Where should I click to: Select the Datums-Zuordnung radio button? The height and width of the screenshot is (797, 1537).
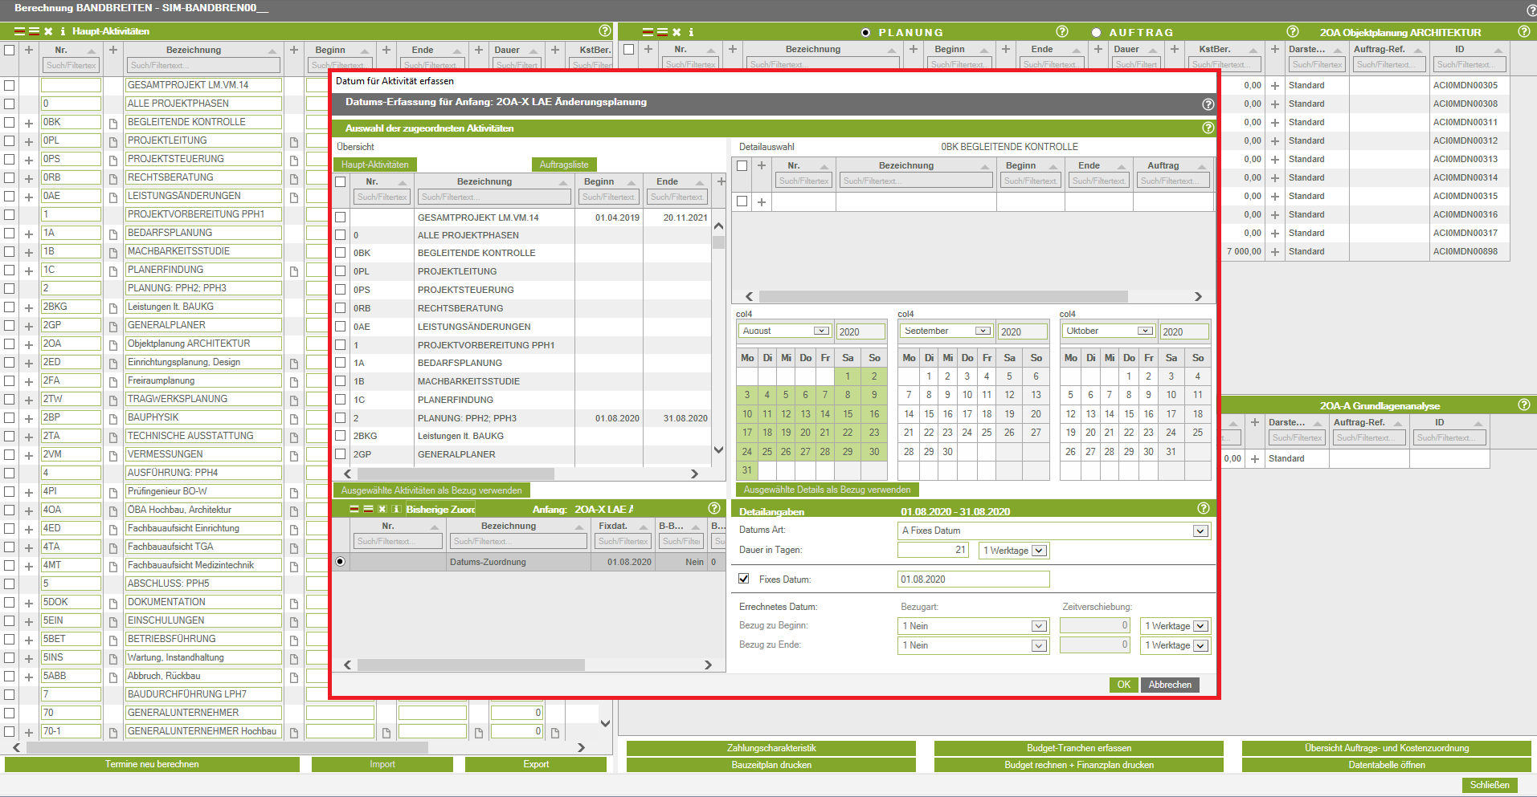click(341, 562)
